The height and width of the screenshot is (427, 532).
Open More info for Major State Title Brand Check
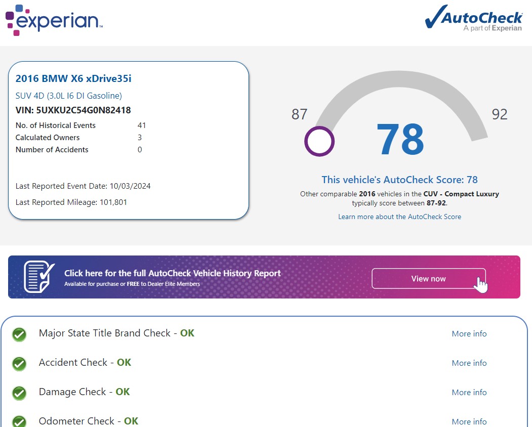click(469, 334)
